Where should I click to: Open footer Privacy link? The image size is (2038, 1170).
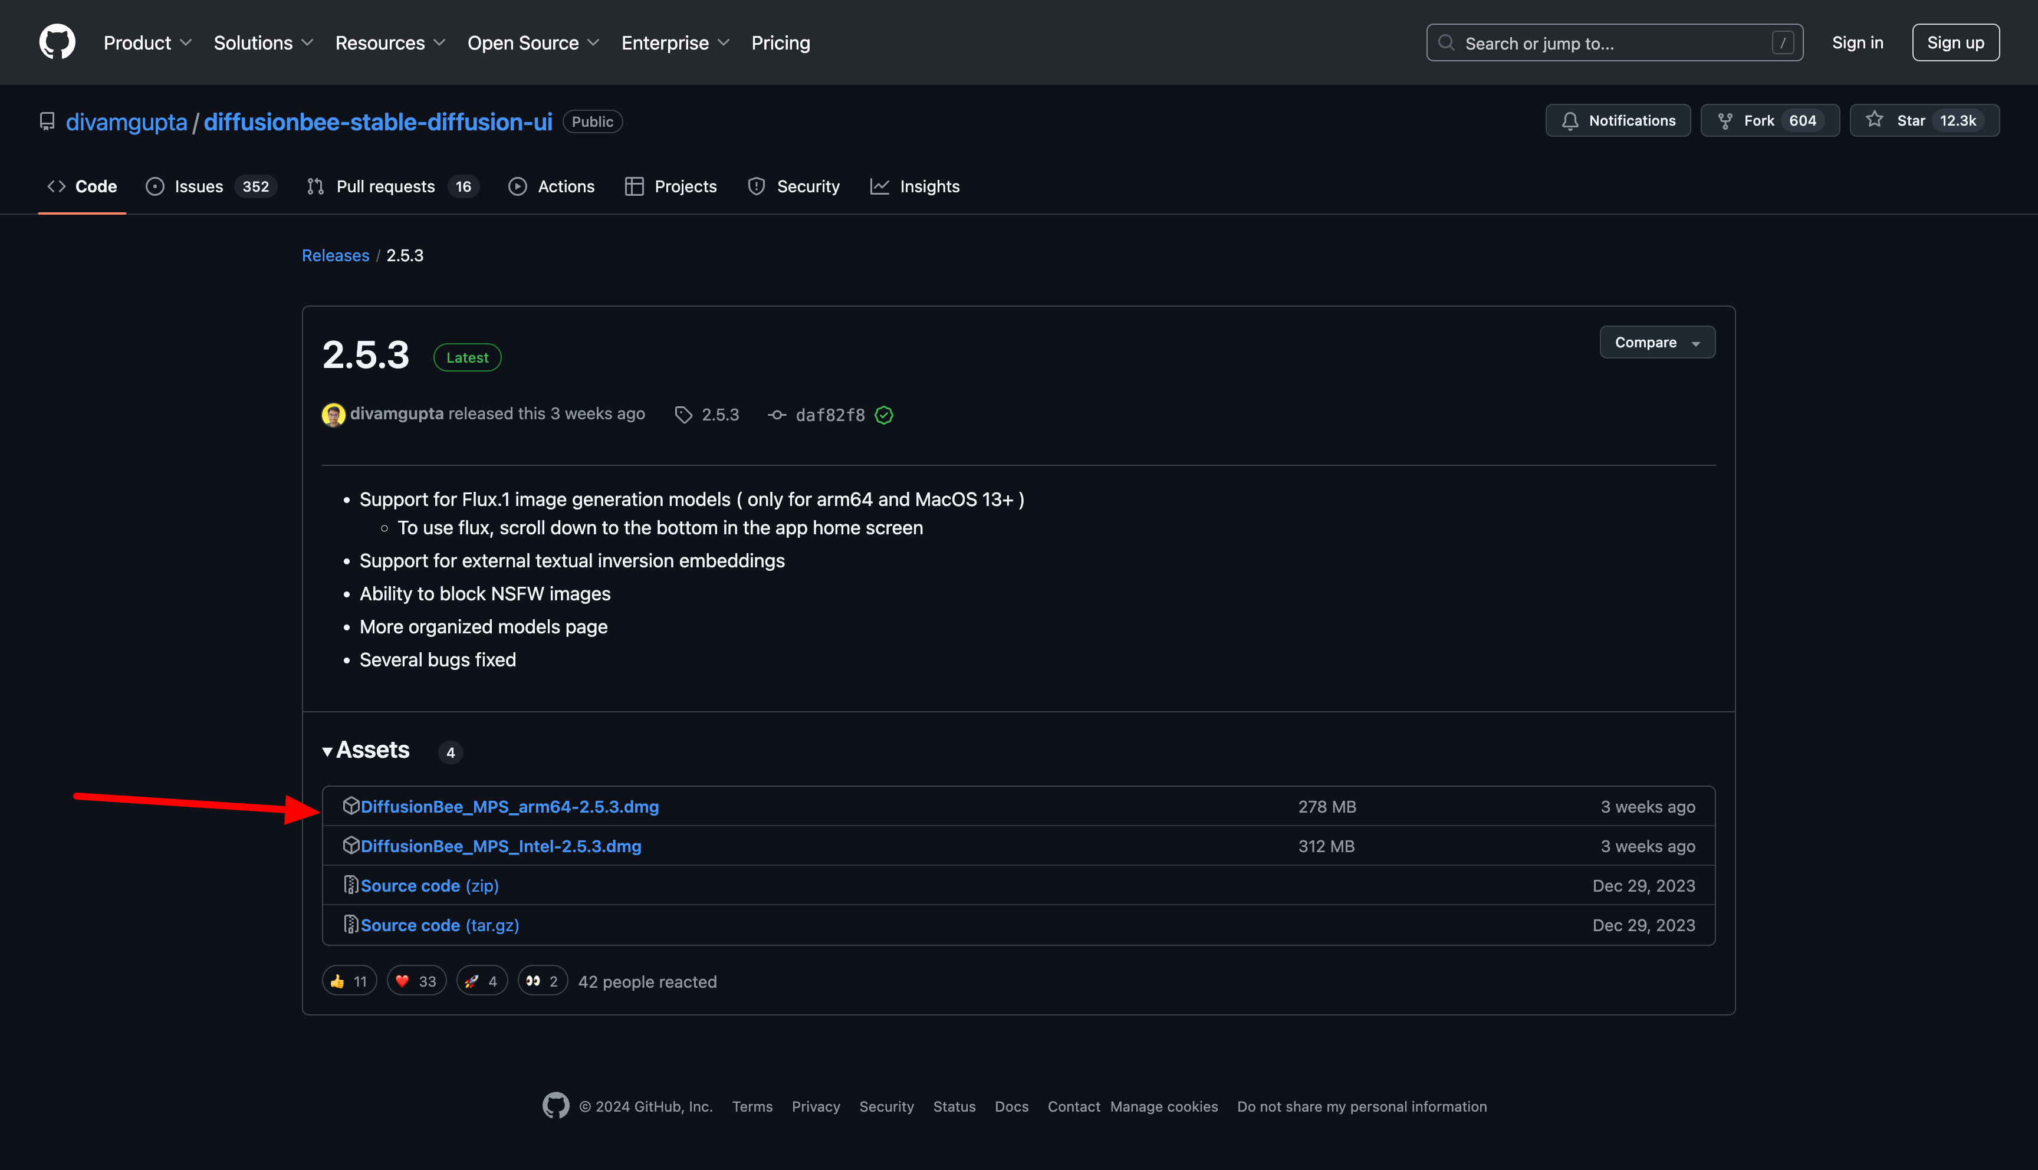tap(816, 1106)
